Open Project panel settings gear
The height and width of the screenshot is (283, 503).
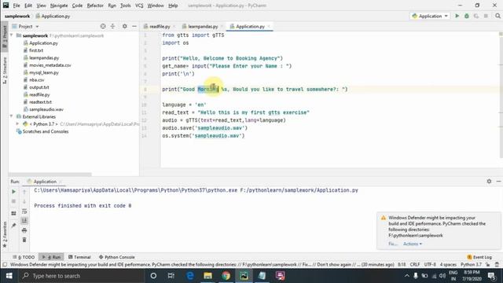[x=125, y=26]
